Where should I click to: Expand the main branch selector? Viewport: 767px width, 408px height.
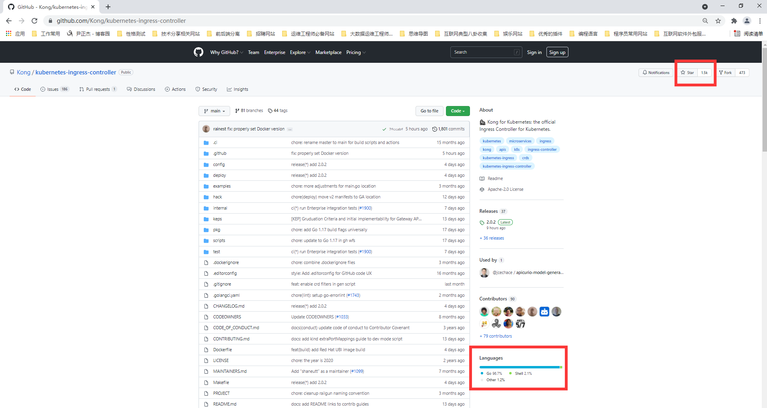tap(214, 111)
